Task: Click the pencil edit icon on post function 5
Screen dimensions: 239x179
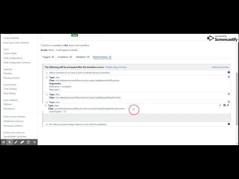Action: coord(220,105)
